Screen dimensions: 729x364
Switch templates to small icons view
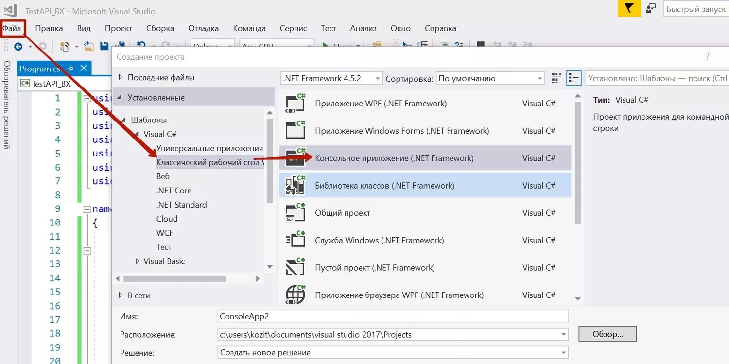click(x=556, y=78)
